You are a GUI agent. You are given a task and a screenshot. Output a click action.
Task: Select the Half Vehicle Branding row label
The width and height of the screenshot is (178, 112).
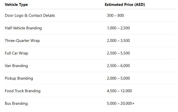(23, 28)
